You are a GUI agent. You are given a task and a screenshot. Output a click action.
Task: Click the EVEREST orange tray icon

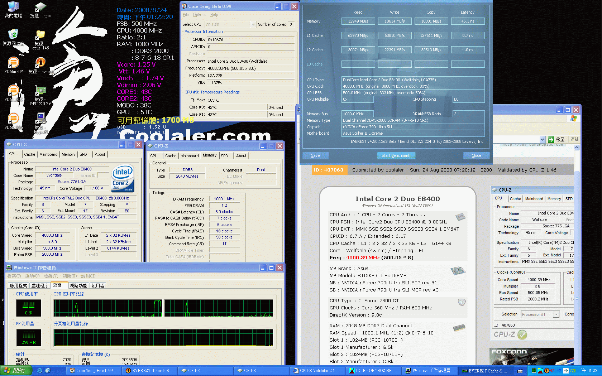point(547,371)
